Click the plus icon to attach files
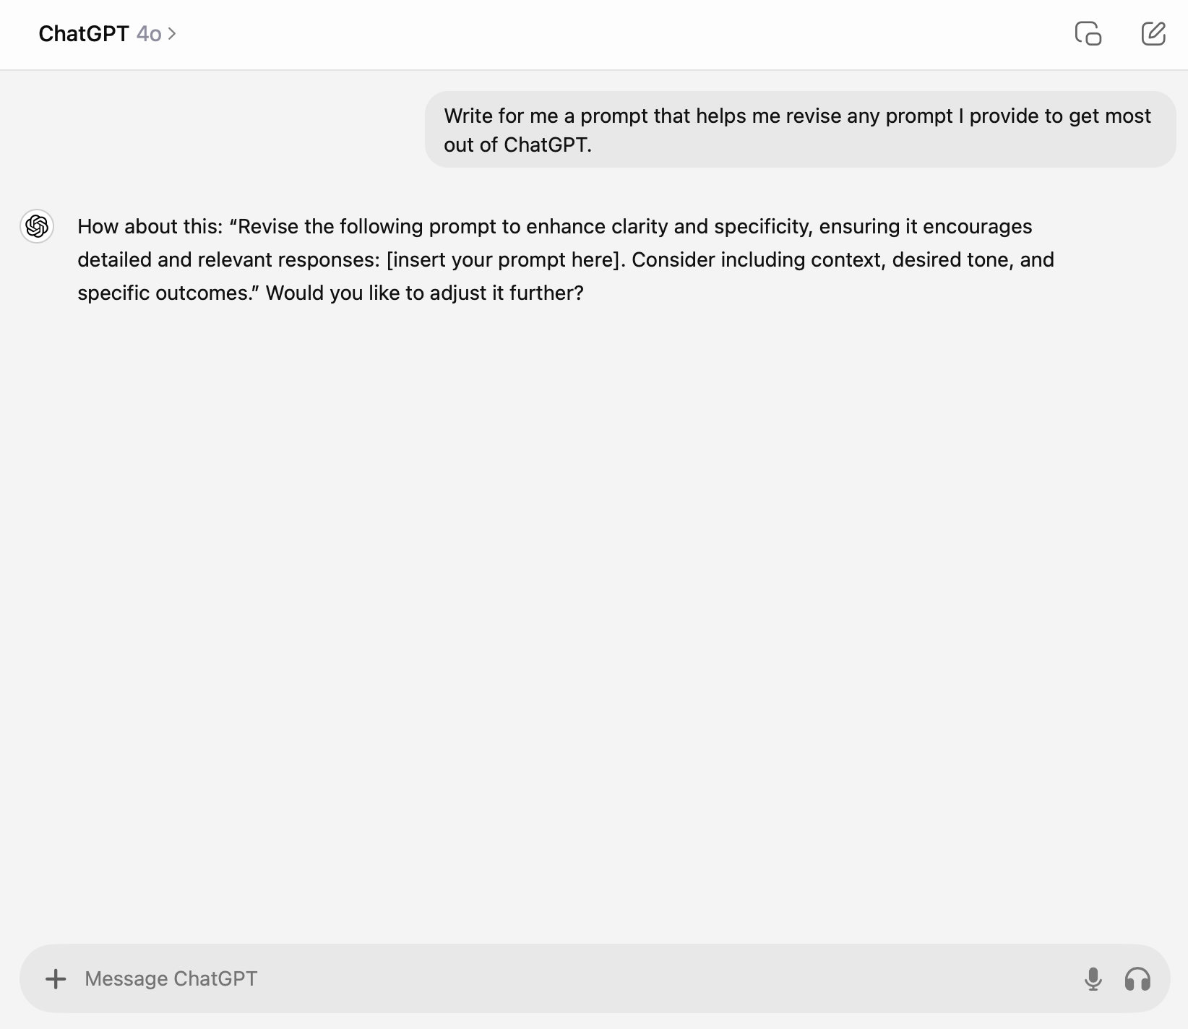The width and height of the screenshot is (1188, 1029). tap(56, 978)
